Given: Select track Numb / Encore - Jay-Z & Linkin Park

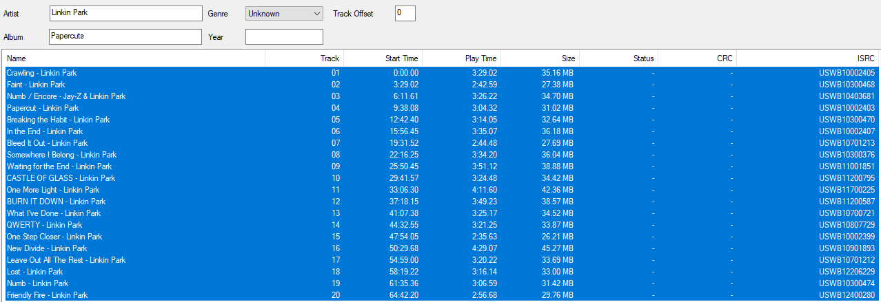Looking at the screenshot, I should 440,96.
